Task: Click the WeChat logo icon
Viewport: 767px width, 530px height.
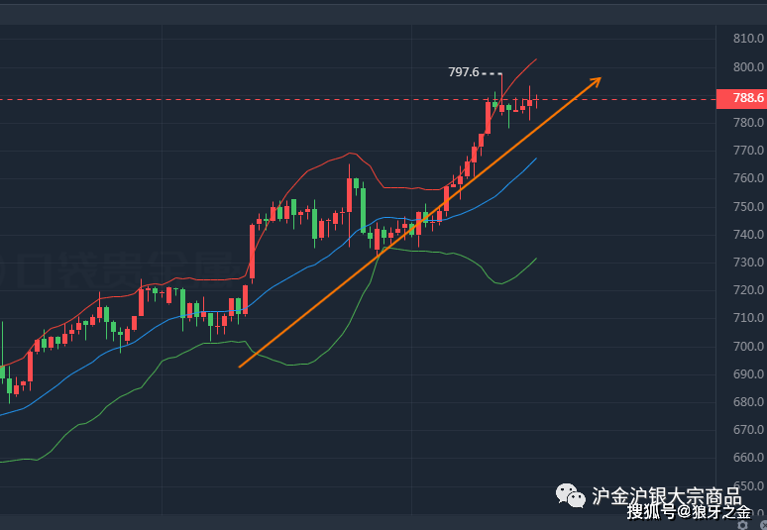Action: pyautogui.click(x=571, y=495)
